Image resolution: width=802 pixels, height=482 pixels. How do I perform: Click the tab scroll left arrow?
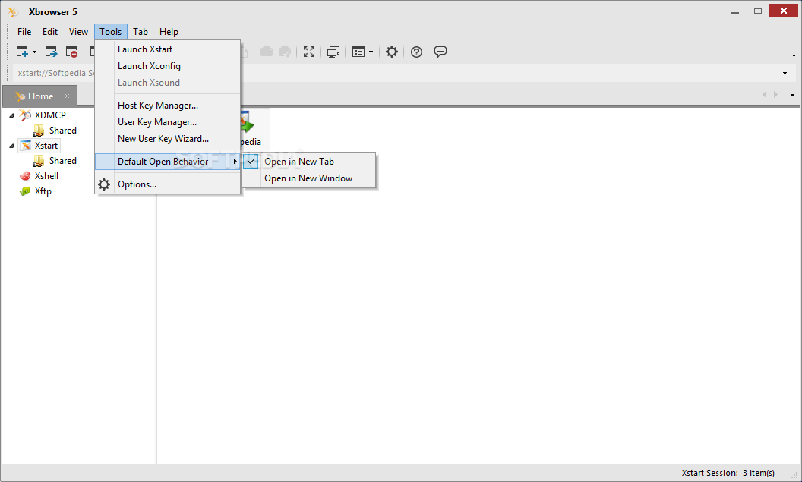click(x=765, y=95)
